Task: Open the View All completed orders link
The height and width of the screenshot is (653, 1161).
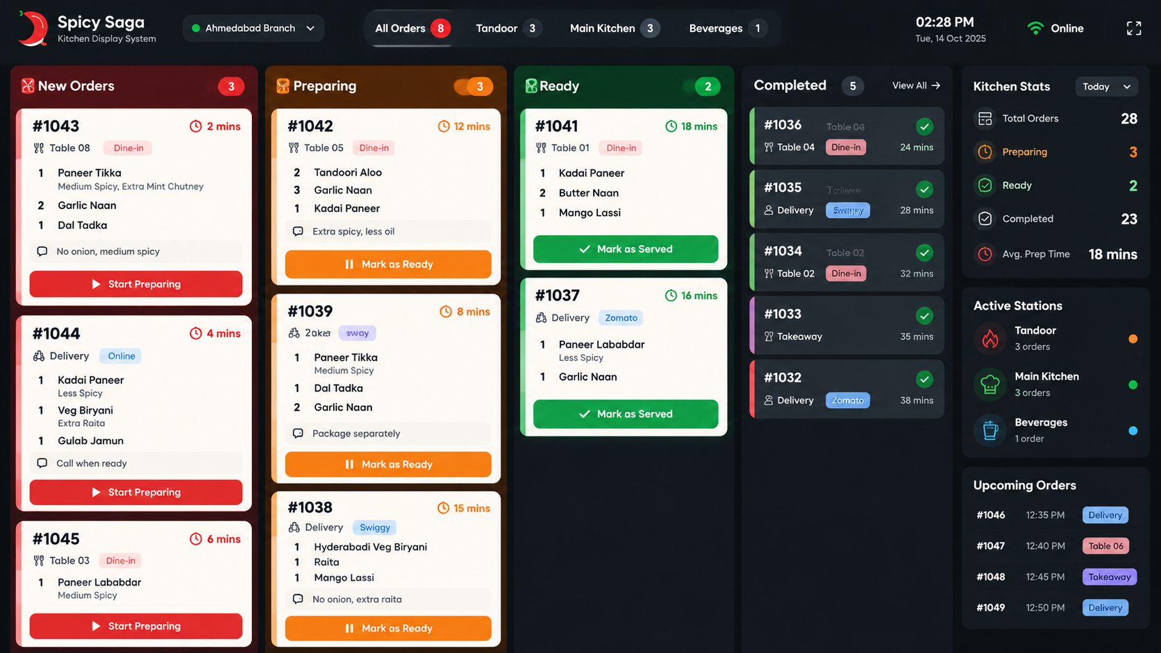Action: (916, 85)
